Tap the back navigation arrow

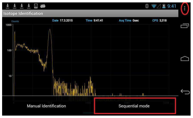(x=185, y=92)
